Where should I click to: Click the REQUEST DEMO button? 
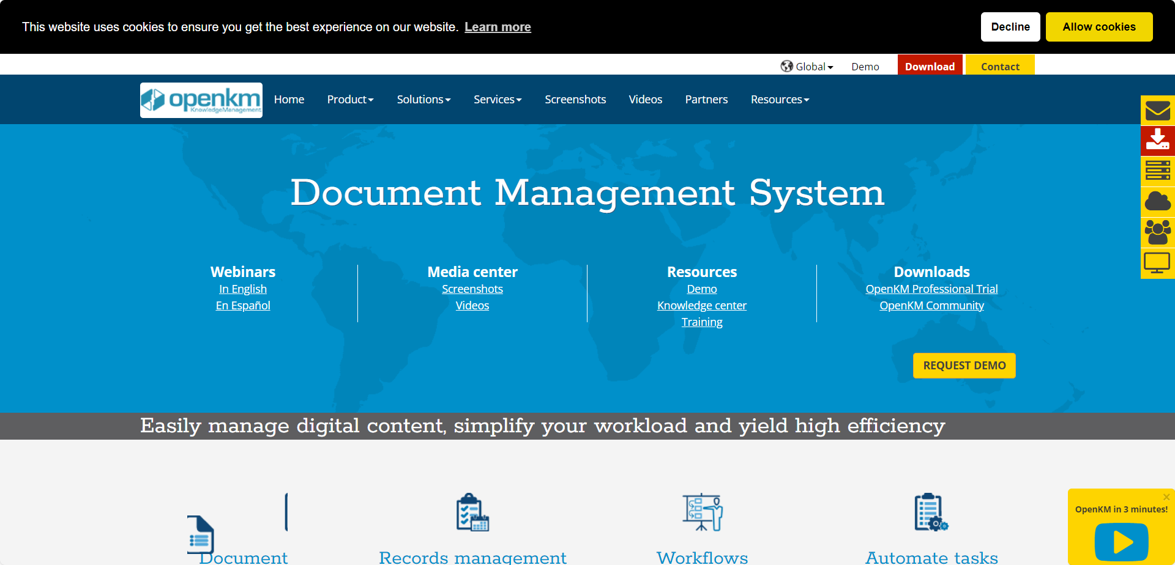[964, 366]
